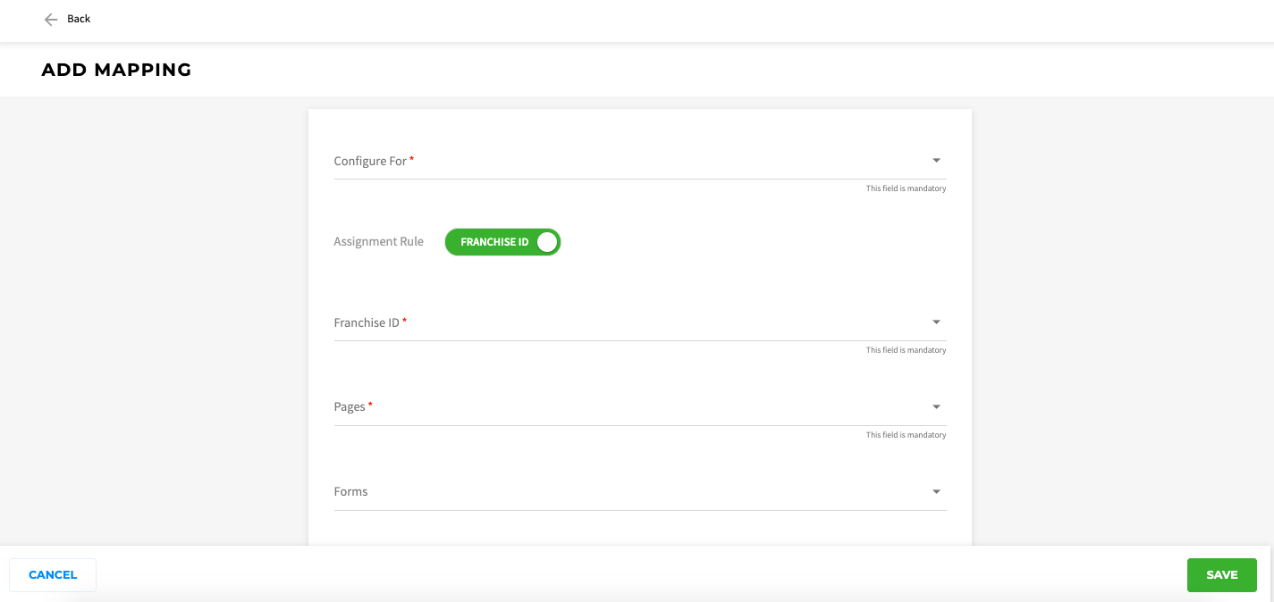The width and height of the screenshot is (1274, 602).
Task: Open the Configure For select field
Action: click(626, 162)
